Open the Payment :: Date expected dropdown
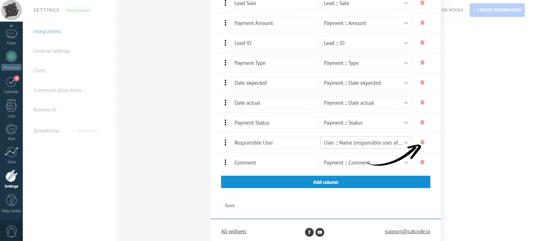 (x=366, y=83)
